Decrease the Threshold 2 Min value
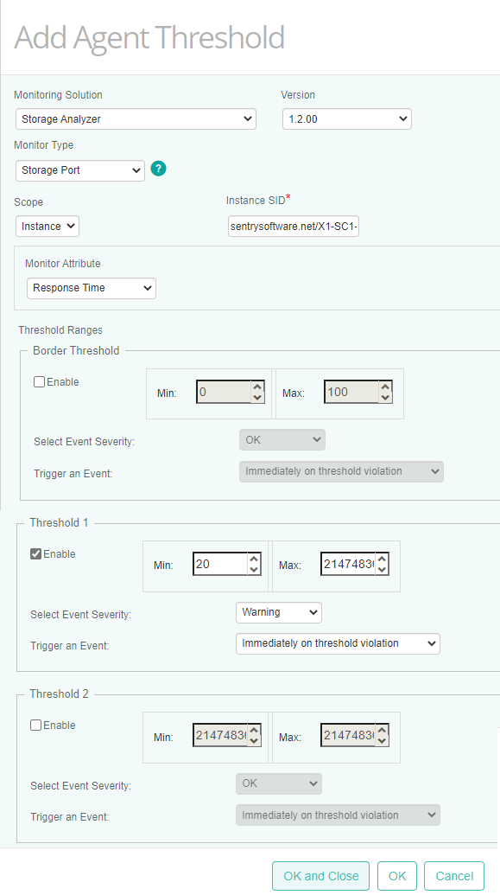500x895 pixels. (x=254, y=741)
